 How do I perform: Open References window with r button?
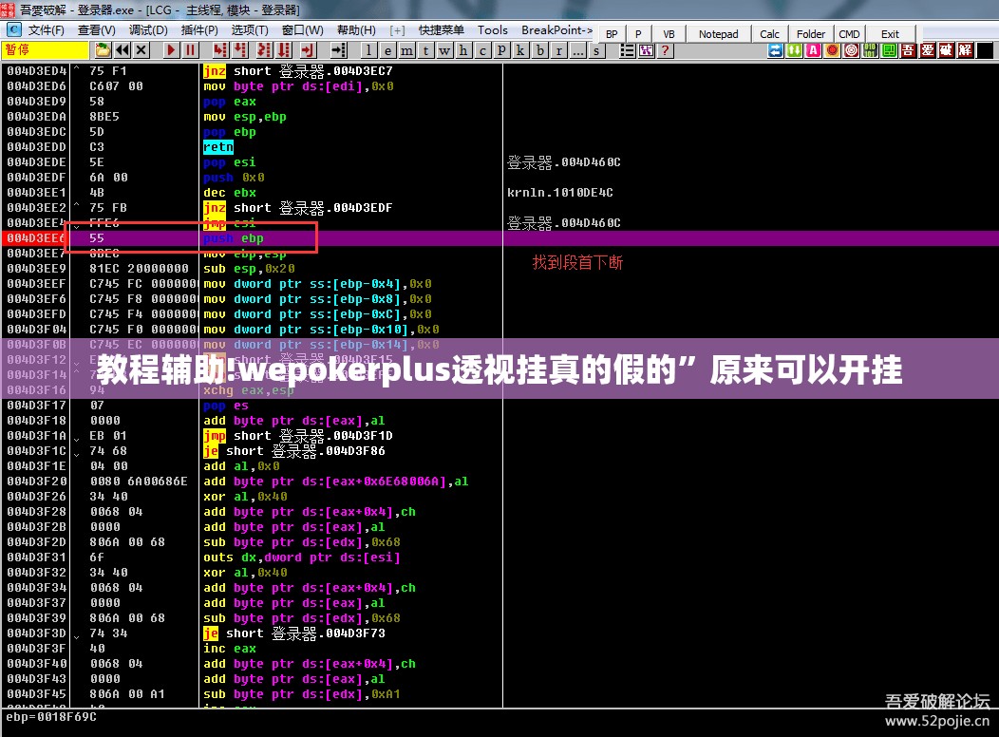(558, 50)
